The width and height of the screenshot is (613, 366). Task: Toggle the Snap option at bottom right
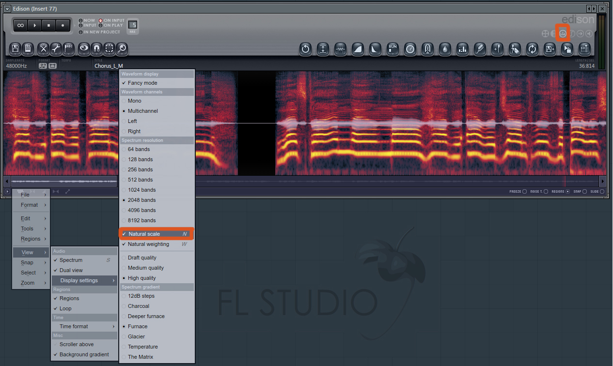point(580,192)
